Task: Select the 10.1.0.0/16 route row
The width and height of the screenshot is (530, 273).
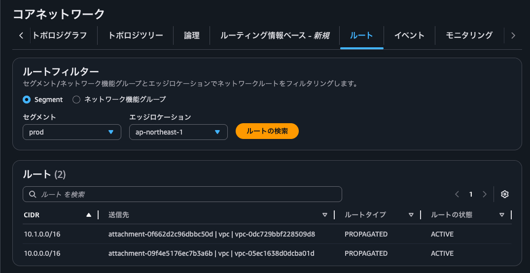Action: (x=42, y=234)
